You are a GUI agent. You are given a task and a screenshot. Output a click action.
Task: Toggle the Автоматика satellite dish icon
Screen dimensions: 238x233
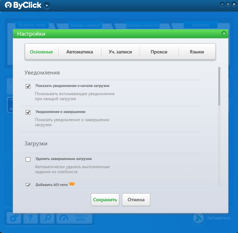(198, 218)
